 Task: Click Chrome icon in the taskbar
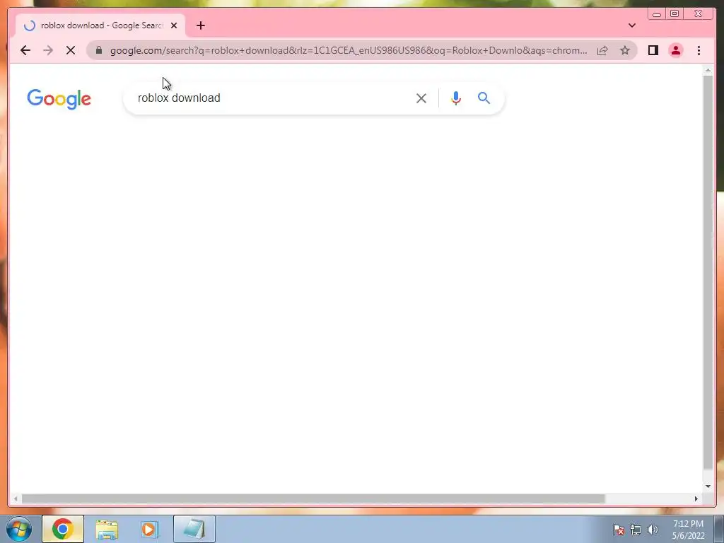tap(63, 529)
